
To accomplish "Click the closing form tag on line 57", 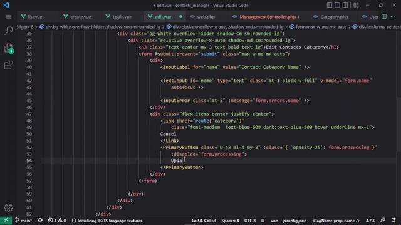I will click(x=148, y=181).
